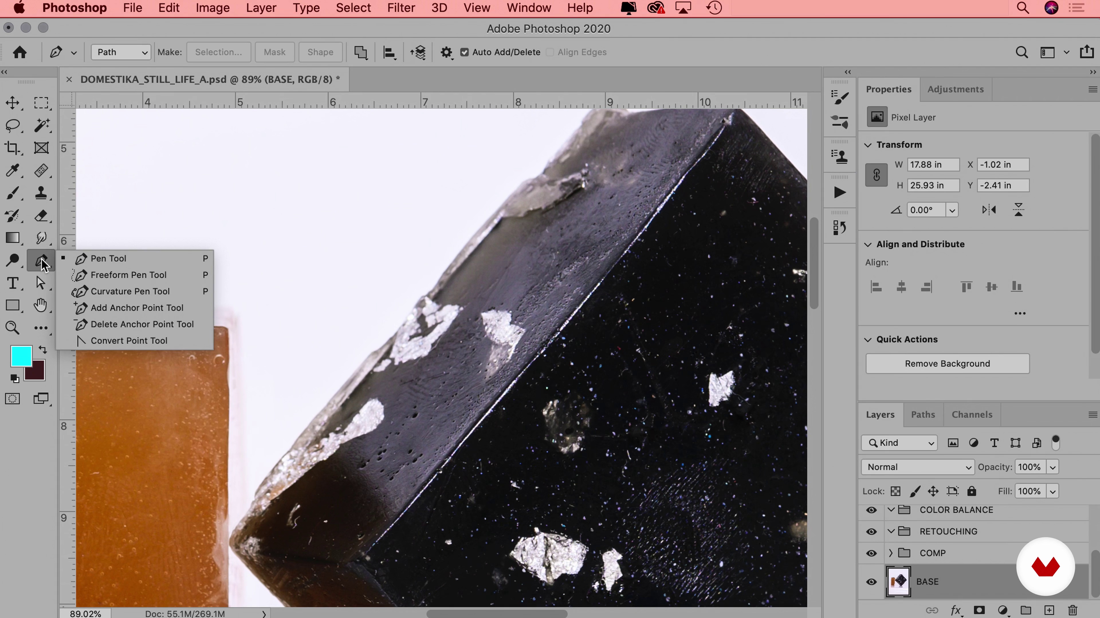
Task: Click the Make Shape button
Action: coord(320,52)
